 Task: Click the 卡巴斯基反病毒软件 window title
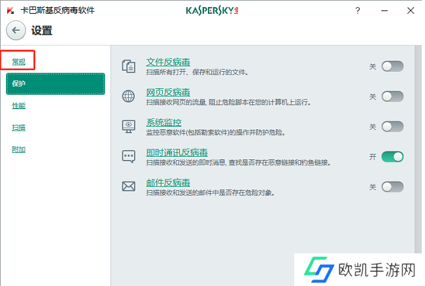pos(58,10)
